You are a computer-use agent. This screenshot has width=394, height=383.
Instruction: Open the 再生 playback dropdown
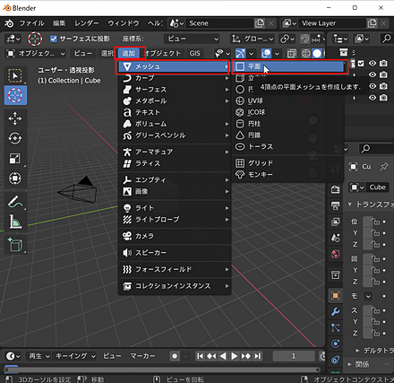(39, 356)
